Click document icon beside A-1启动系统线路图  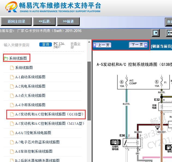click(x=12, y=77)
